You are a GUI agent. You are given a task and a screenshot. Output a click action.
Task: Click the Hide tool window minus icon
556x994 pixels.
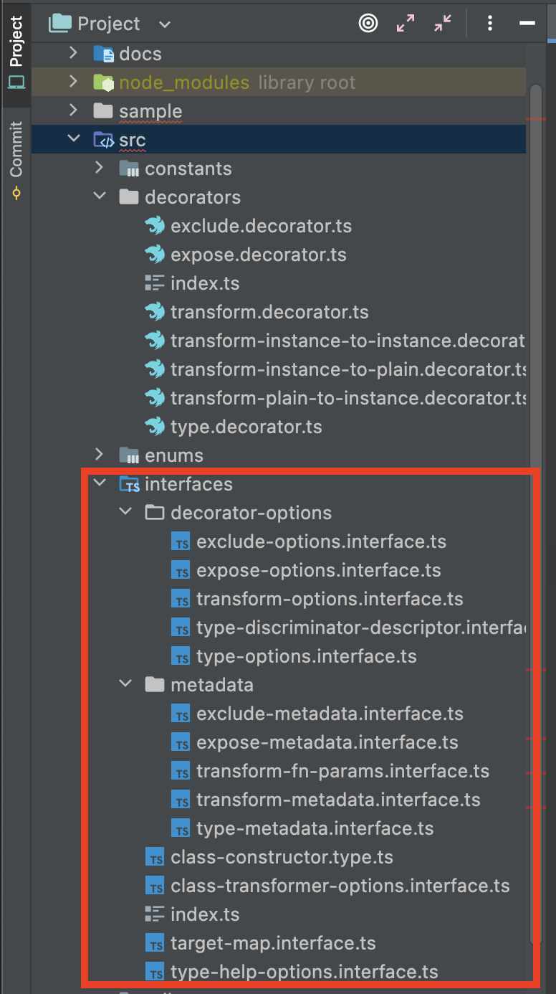[x=527, y=22]
